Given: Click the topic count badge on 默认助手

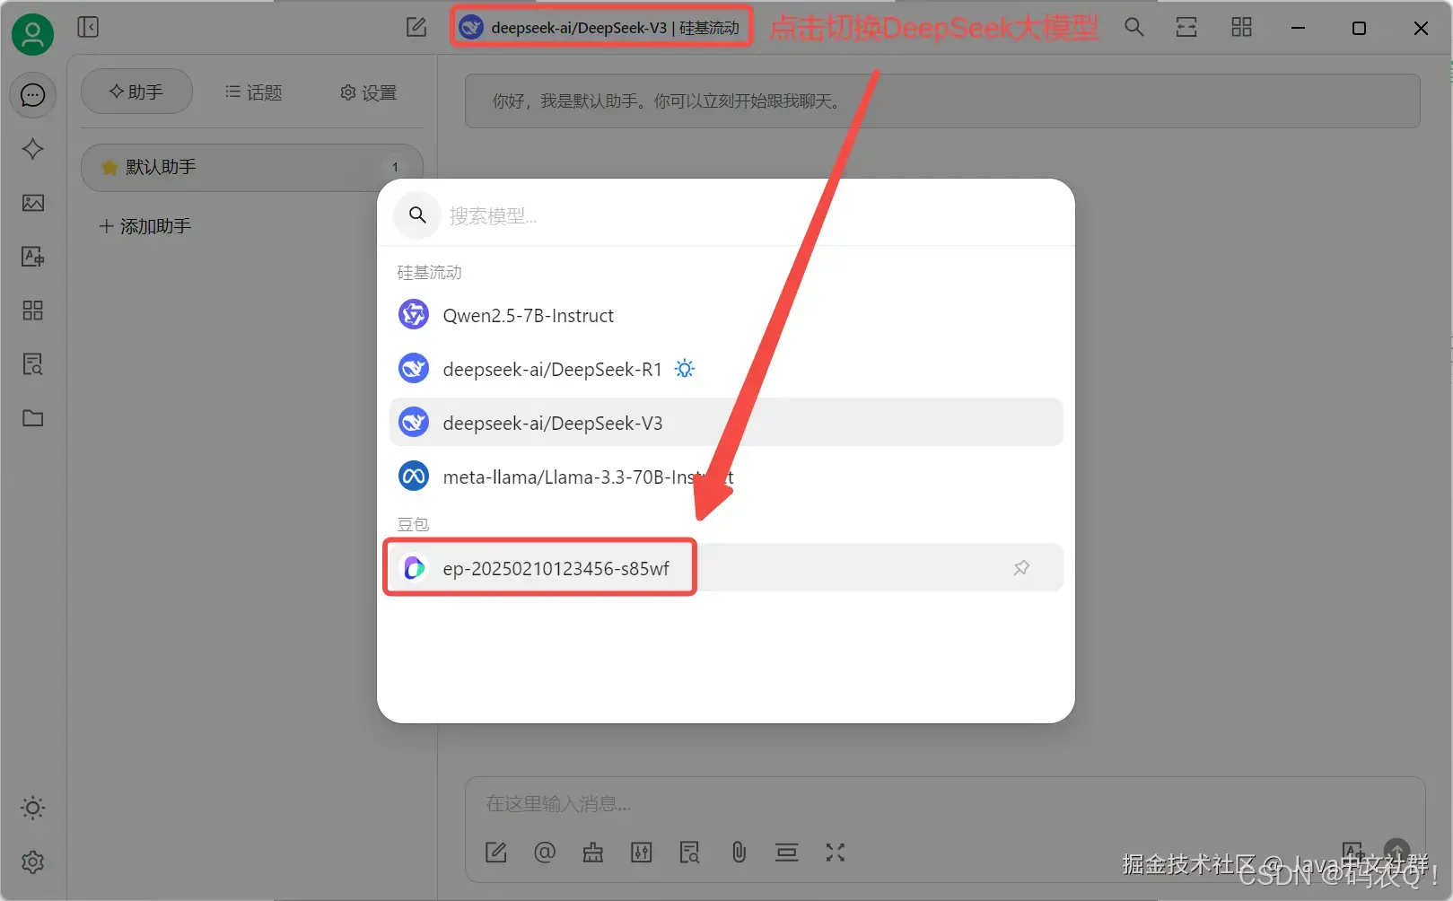Looking at the screenshot, I should click(x=395, y=167).
